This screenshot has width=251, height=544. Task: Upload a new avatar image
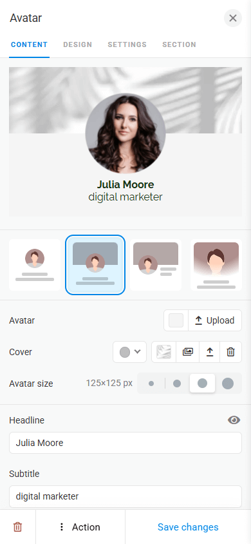point(215,320)
